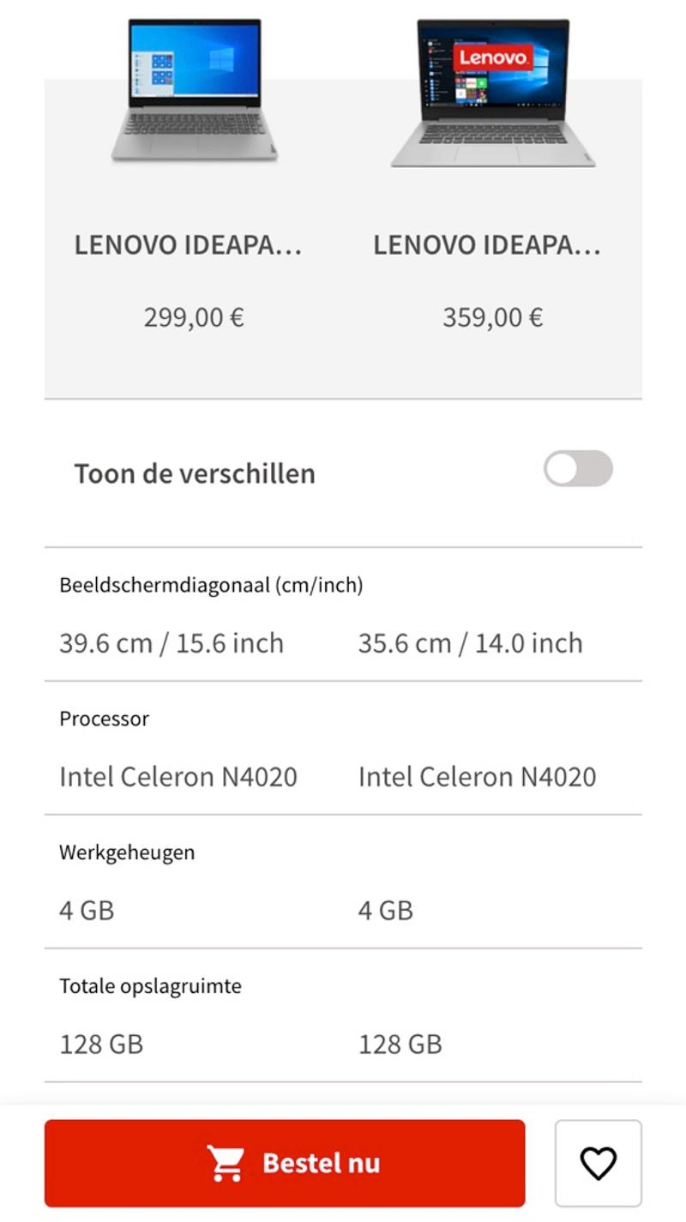Viewport: 686px width, 1222px height.
Task: Click the Totale opslagruimte row header
Action: (150, 986)
